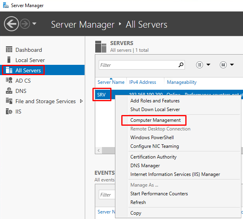The image size is (243, 219).
Task: Choose Start Performance Counters
Action: [159, 194]
